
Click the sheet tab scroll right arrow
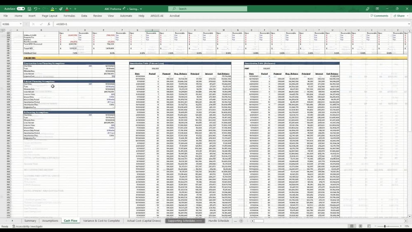(12, 221)
